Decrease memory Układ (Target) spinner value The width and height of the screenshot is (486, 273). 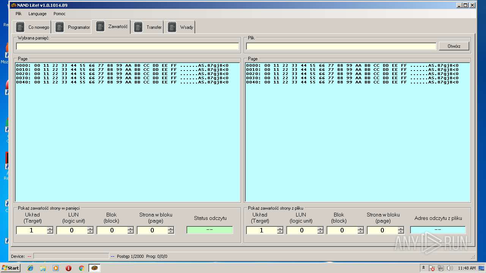(x=50, y=232)
